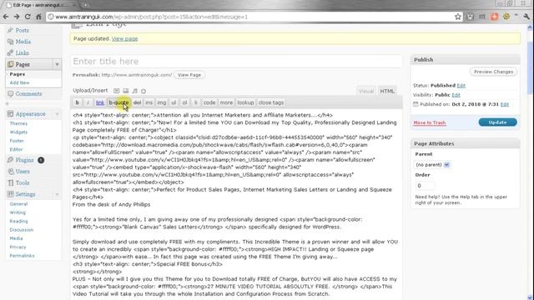Insert blockquote with the b-quote button
The width and height of the screenshot is (534, 300).
click(118, 102)
